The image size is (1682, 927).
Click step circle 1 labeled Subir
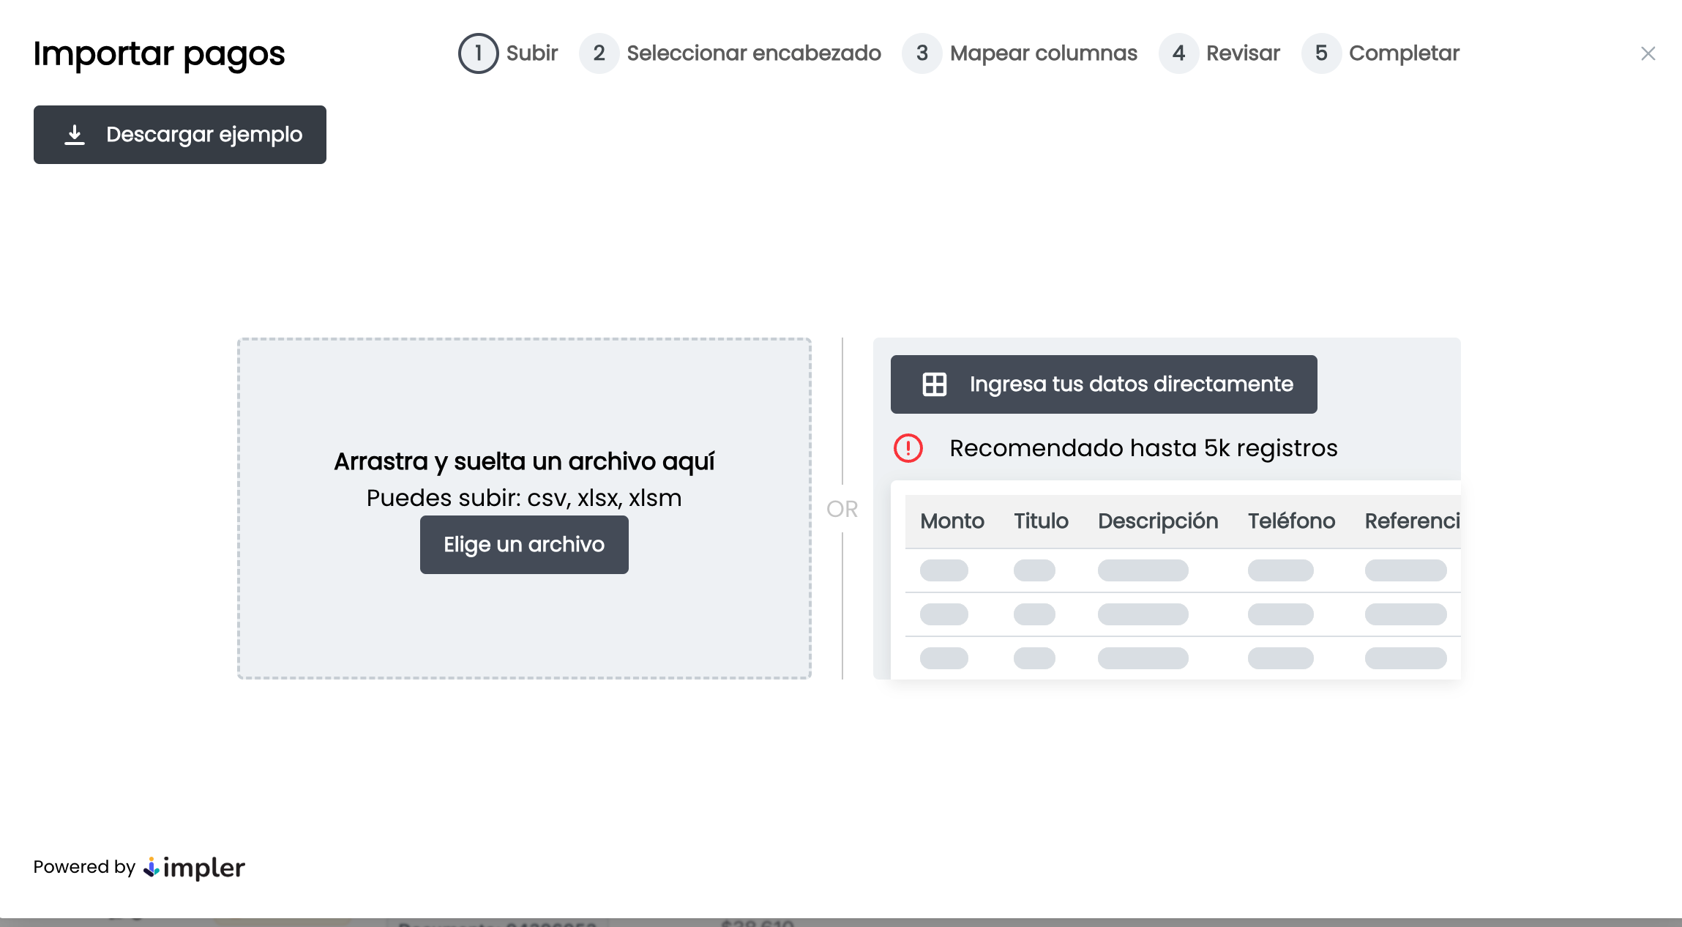tap(478, 53)
